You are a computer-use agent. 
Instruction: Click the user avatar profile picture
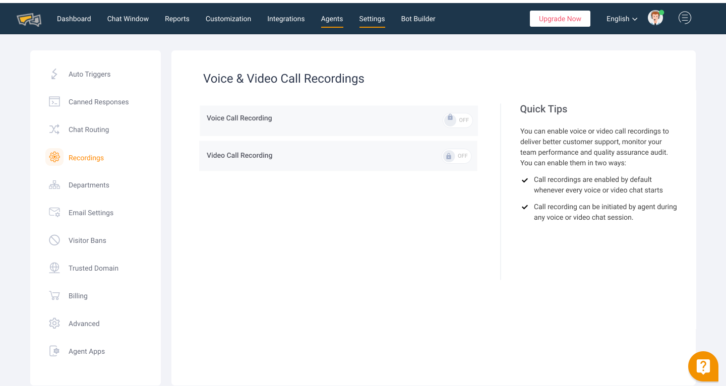pos(655,18)
